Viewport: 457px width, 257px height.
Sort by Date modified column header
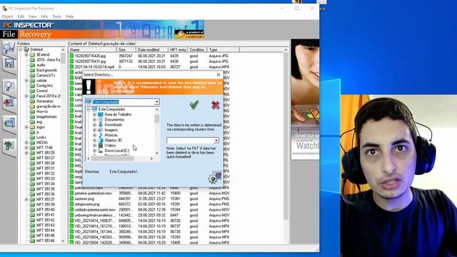click(152, 50)
